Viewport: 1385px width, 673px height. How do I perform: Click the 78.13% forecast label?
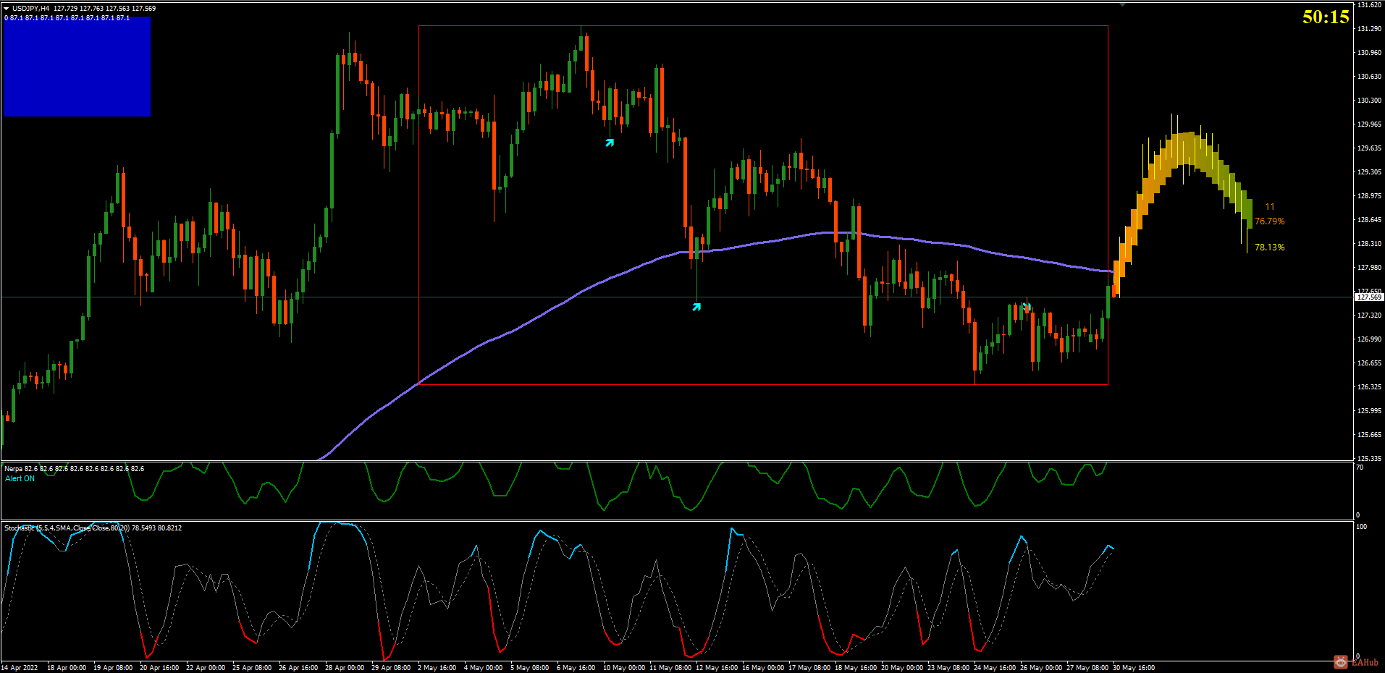coord(1270,247)
